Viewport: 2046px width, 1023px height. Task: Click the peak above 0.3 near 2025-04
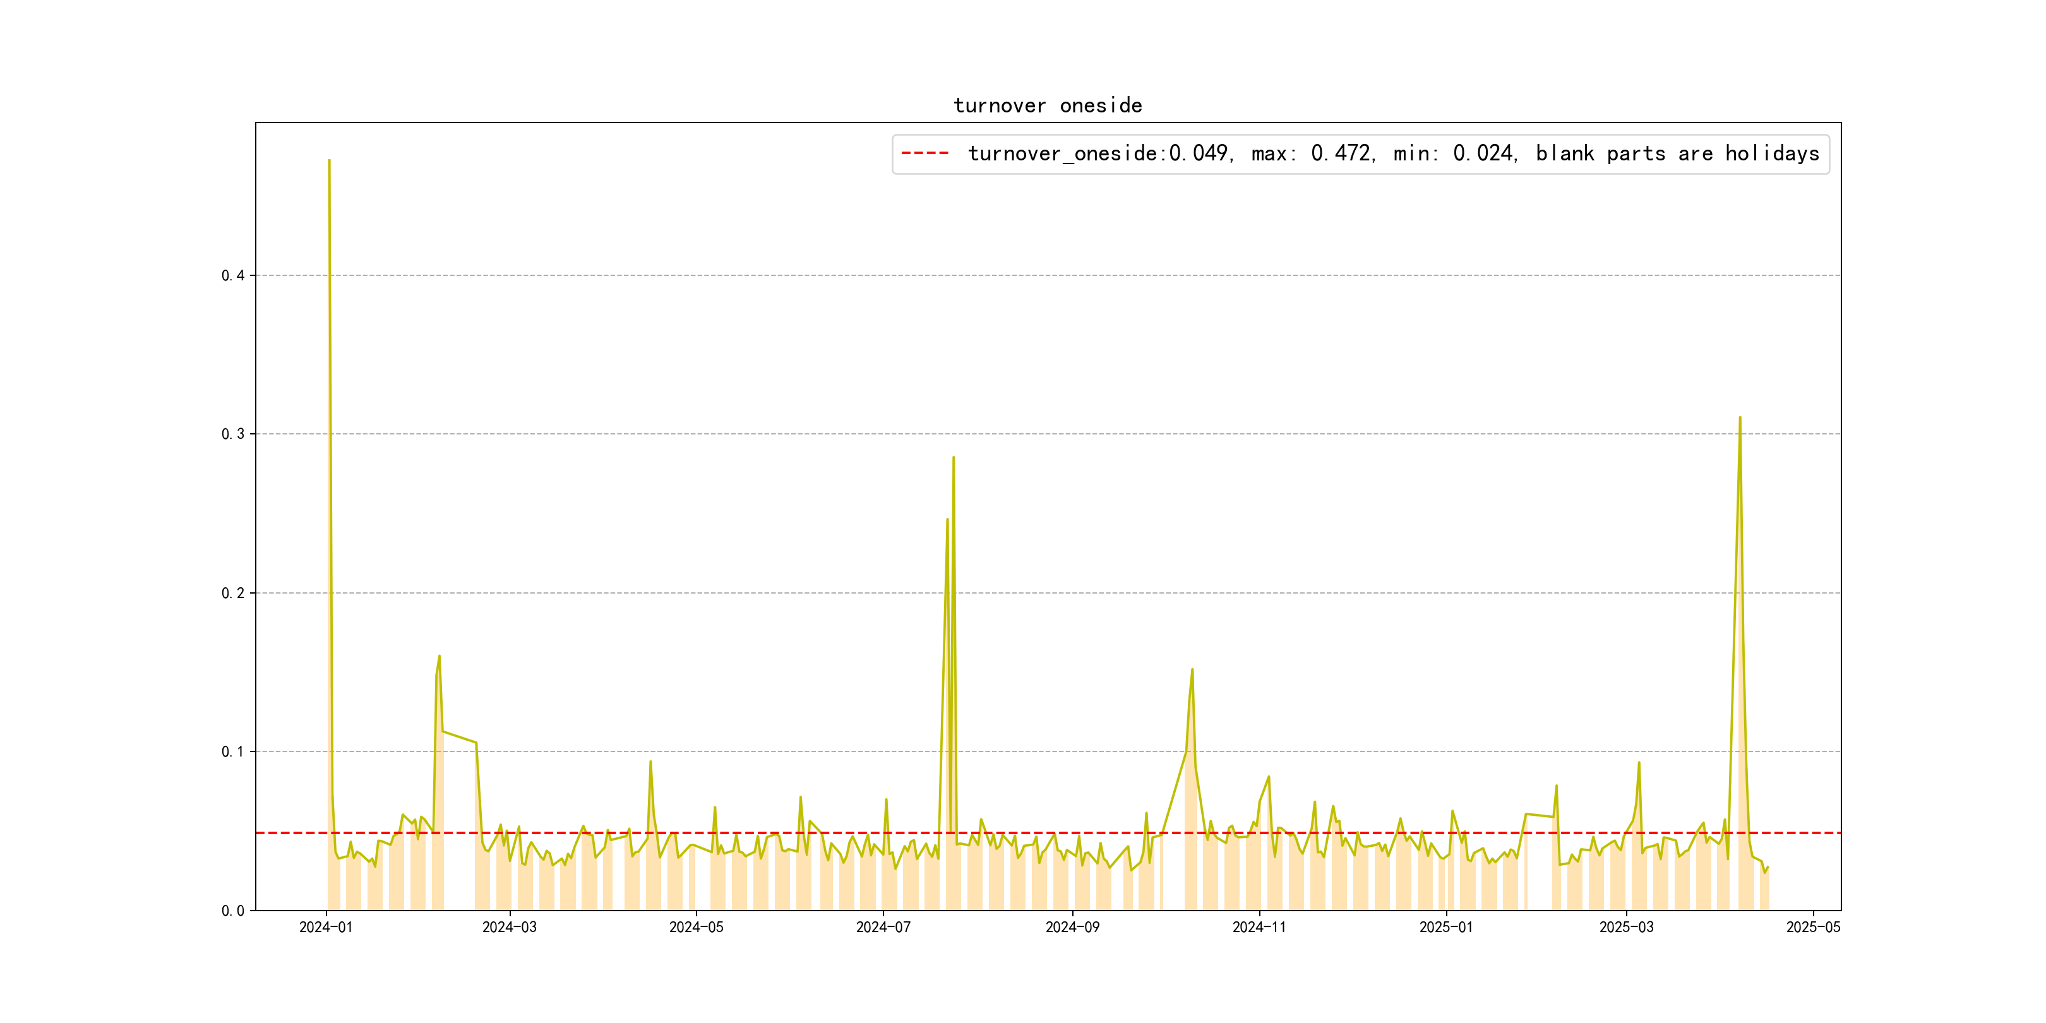tap(1740, 418)
